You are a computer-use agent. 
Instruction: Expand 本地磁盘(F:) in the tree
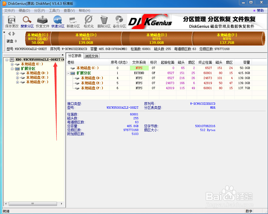tap(17, 82)
